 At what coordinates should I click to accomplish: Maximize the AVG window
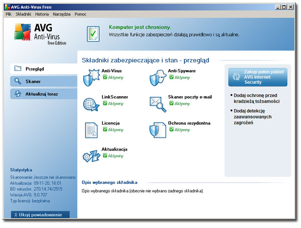click(x=284, y=7)
